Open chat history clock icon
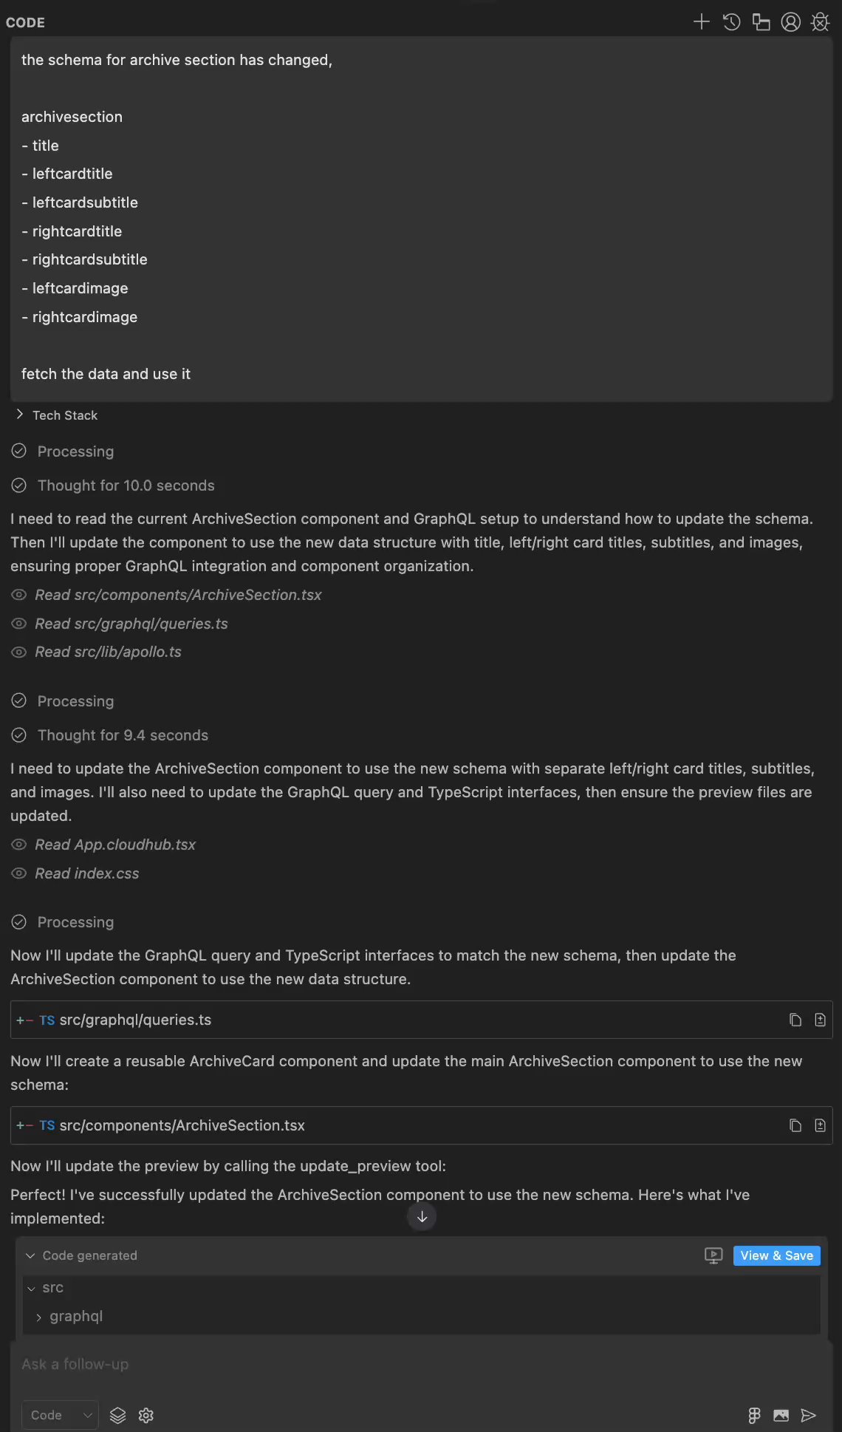The image size is (842, 1432). (731, 22)
